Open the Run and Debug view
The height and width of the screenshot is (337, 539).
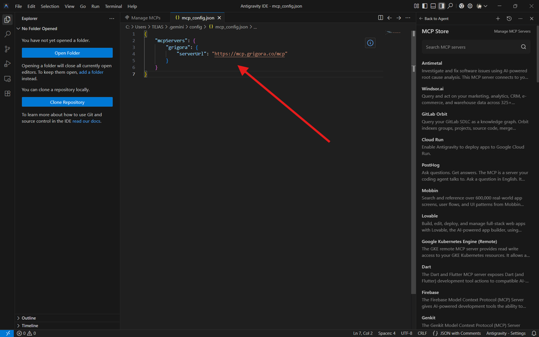coord(7,64)
